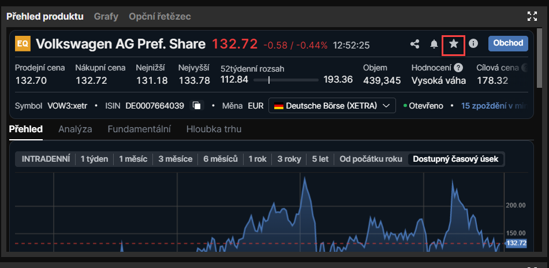Click the share icon
This screenshot has width=549, height=268.
click(414, 44)
